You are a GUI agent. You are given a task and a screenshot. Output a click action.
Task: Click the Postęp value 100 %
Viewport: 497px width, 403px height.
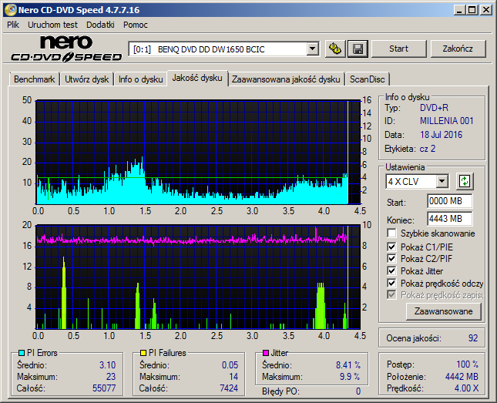(467, 364)
